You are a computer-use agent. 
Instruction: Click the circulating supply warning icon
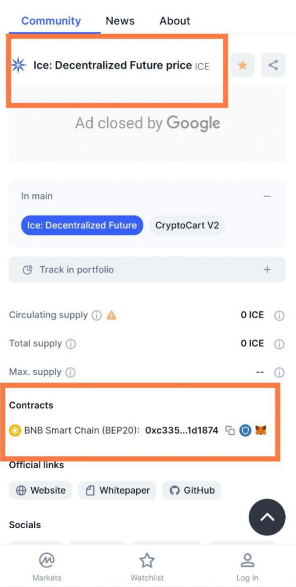(111, 315)
